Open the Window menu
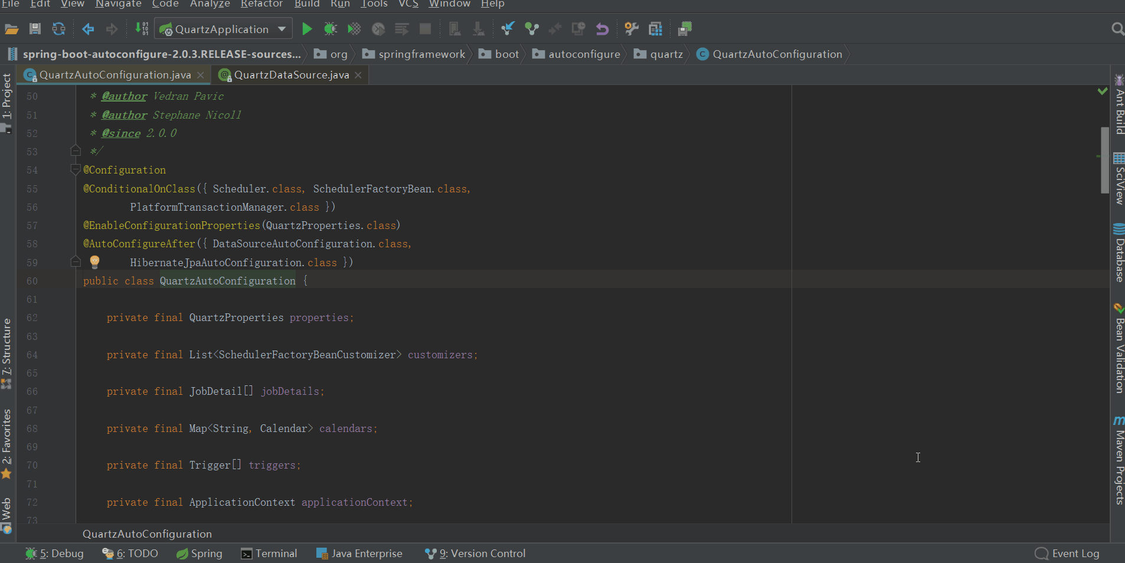This screenshot has width=1125, height=563. tap(449, 4)
